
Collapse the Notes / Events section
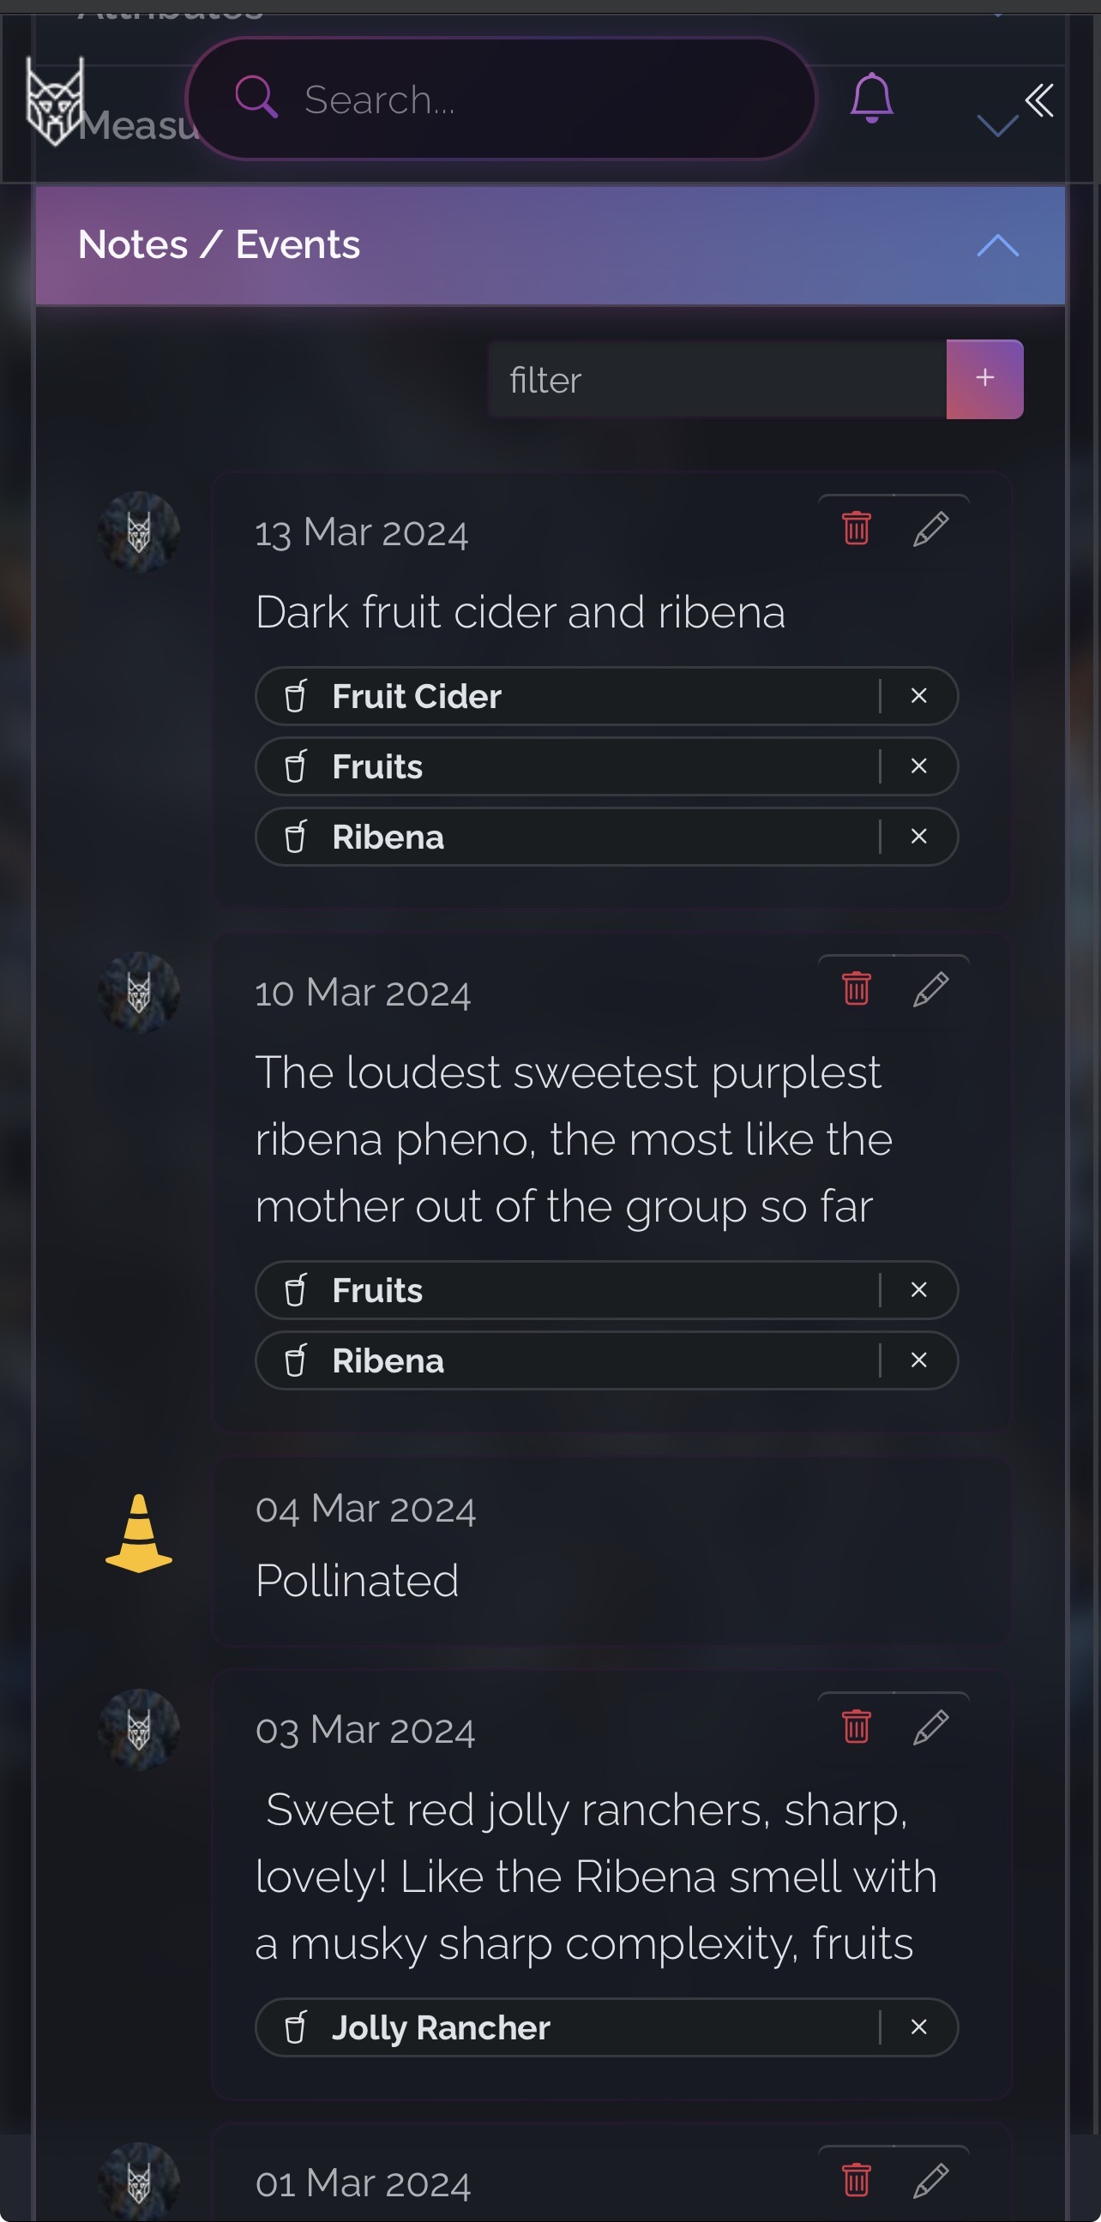click(997, 246)
